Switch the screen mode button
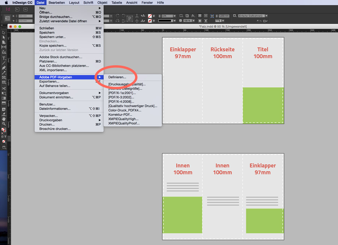Viewport: 338px width, 245px height. tap(4, 147)
